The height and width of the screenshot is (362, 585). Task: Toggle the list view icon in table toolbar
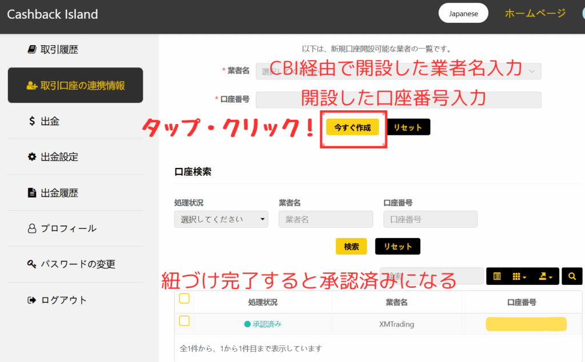[x=496, y=276]
